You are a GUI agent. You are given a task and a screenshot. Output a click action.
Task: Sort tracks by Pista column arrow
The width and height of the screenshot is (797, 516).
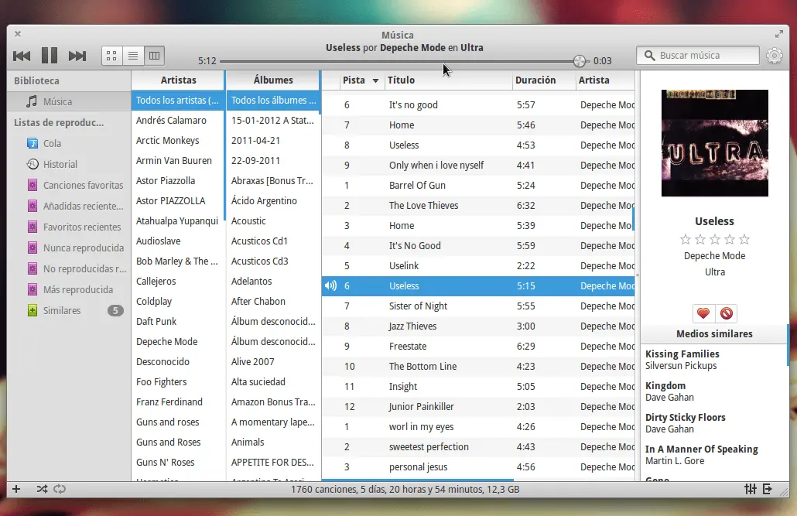tap(375, 80)
